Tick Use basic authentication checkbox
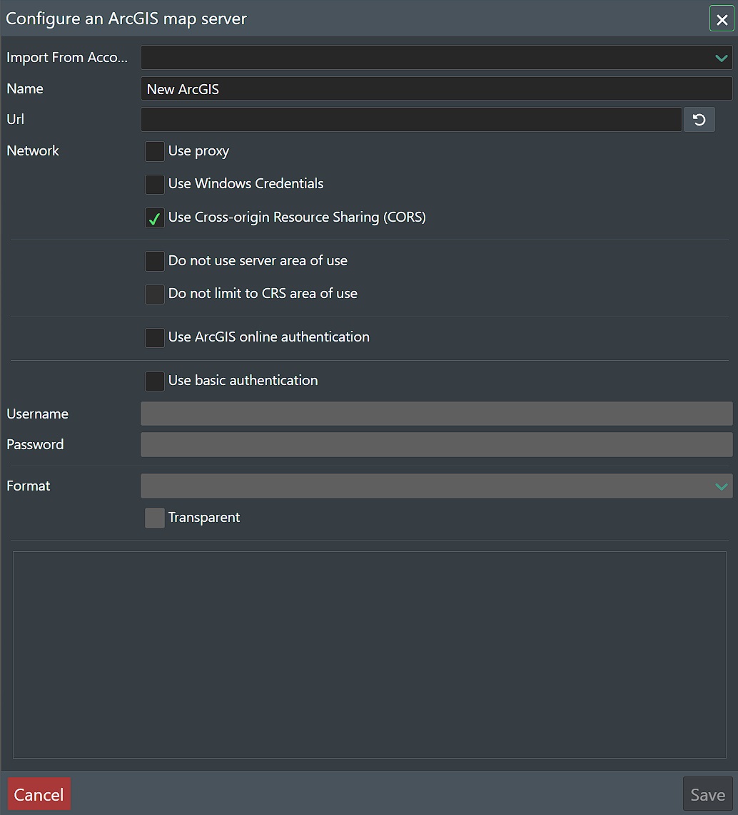The height and width of the screenshot is (815, 738). (x=155, y=381)
